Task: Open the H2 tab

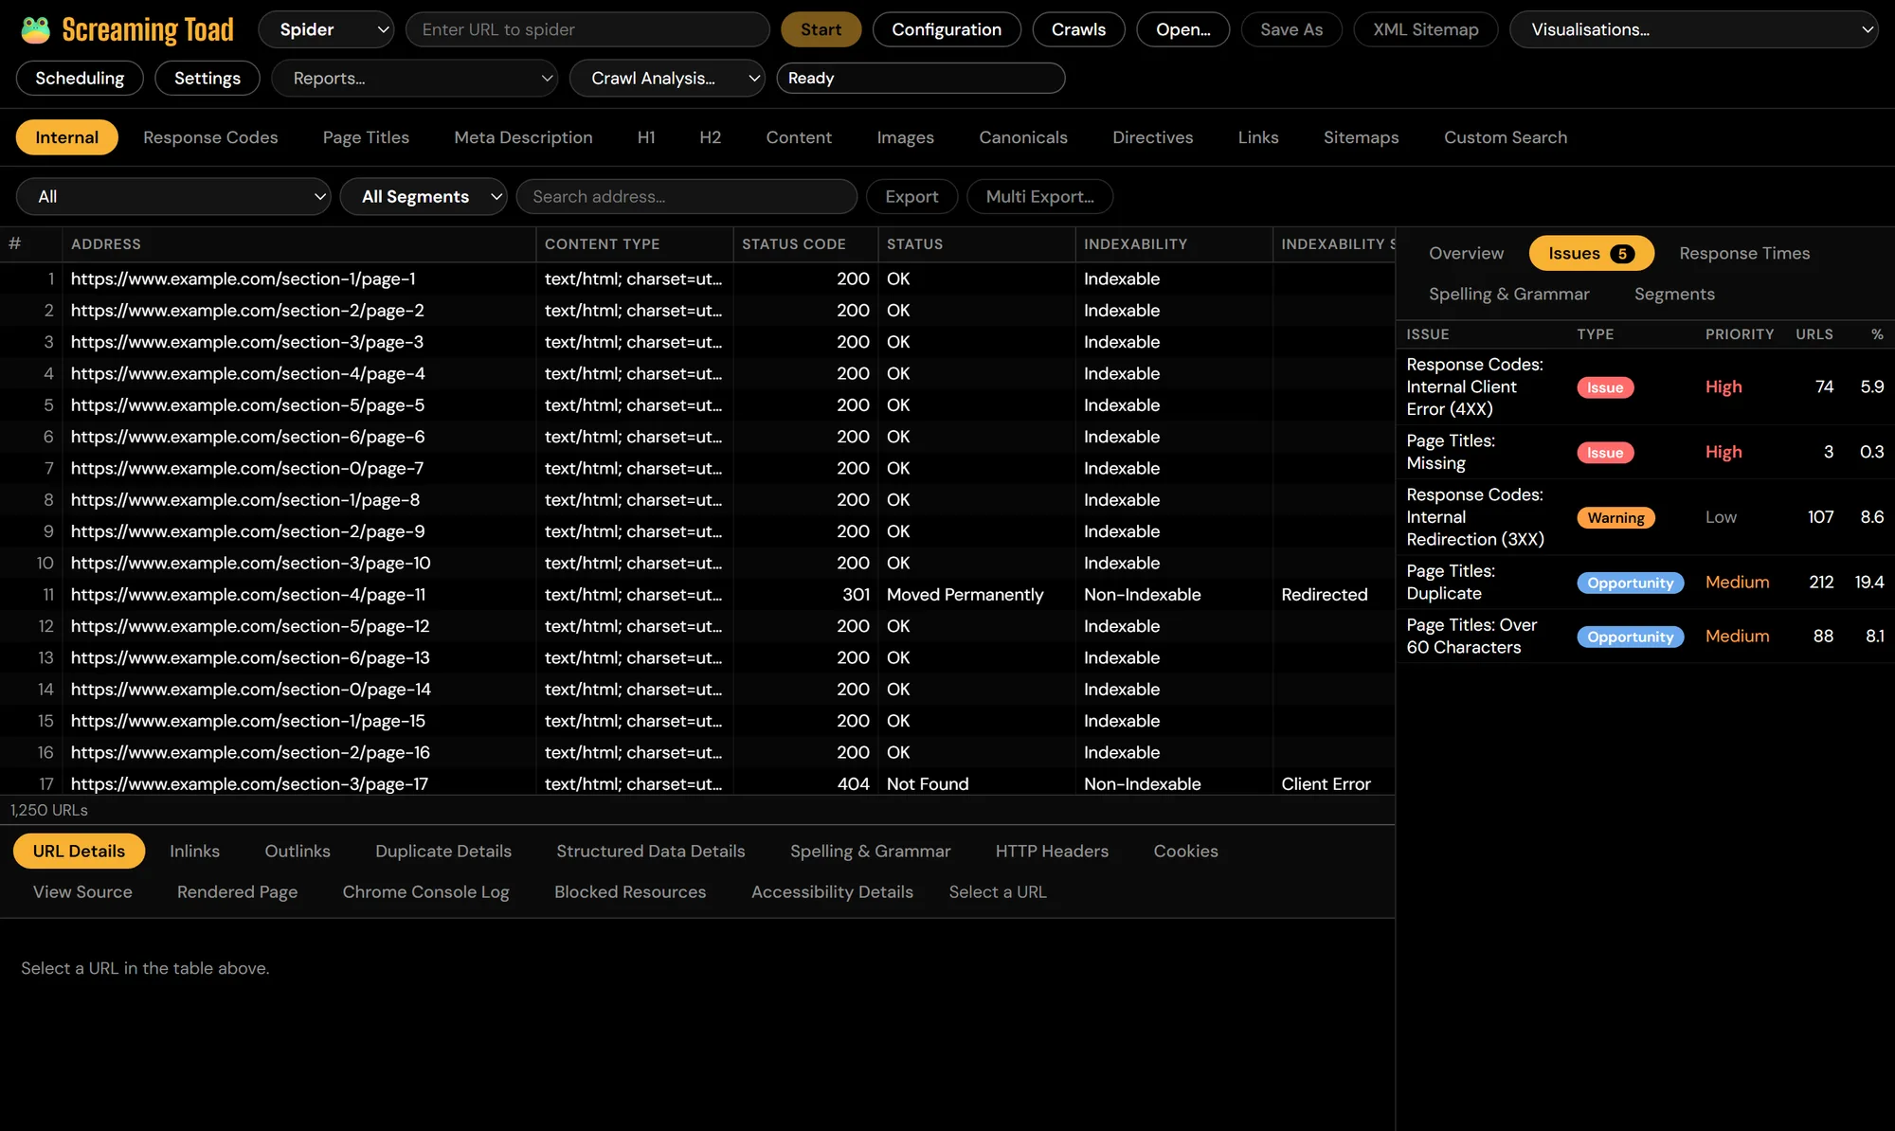Action: point(710,137)
